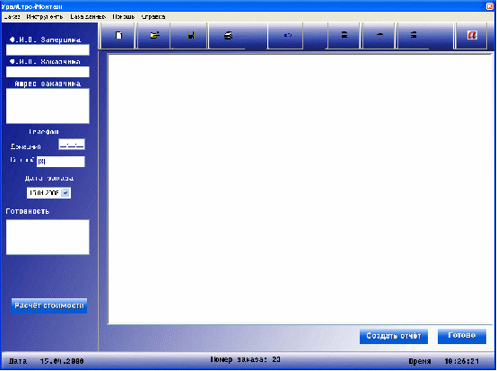This screenshot has height=371, width=497.
Task: Click the red letter 'a' font icon
Action: coord(472,35)
